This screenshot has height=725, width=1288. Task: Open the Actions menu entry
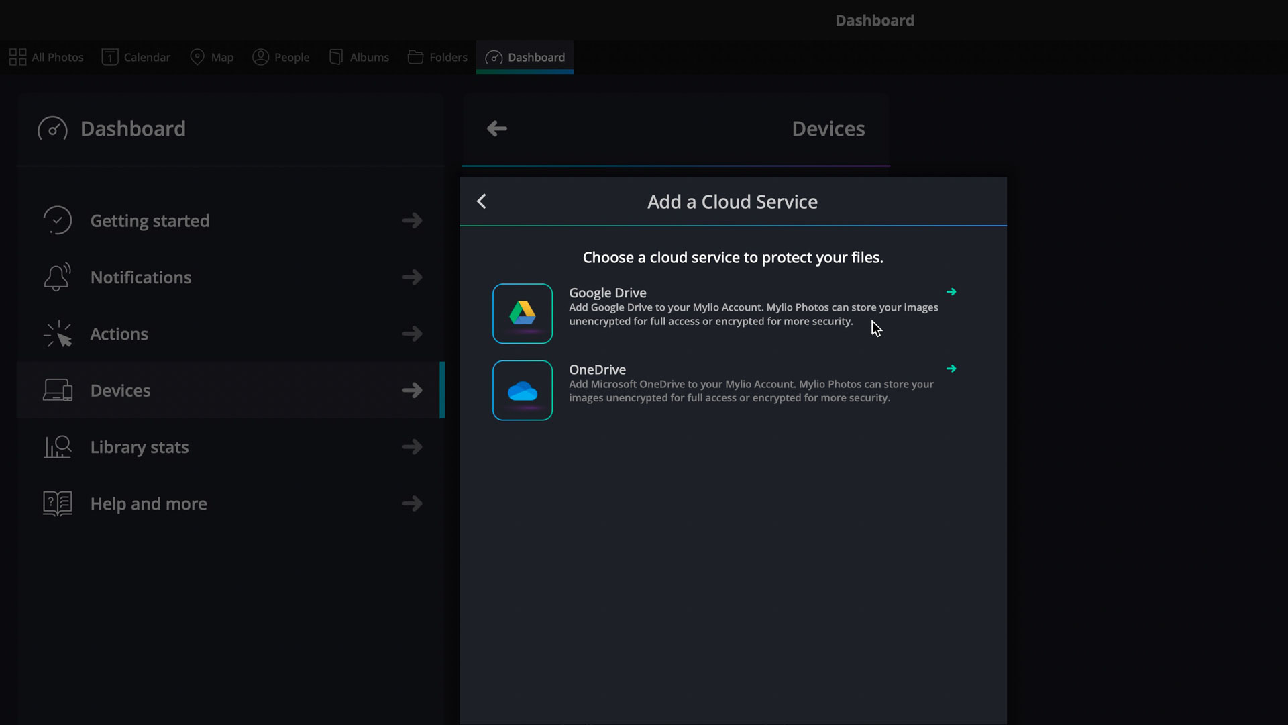click(x=231, y=334)
